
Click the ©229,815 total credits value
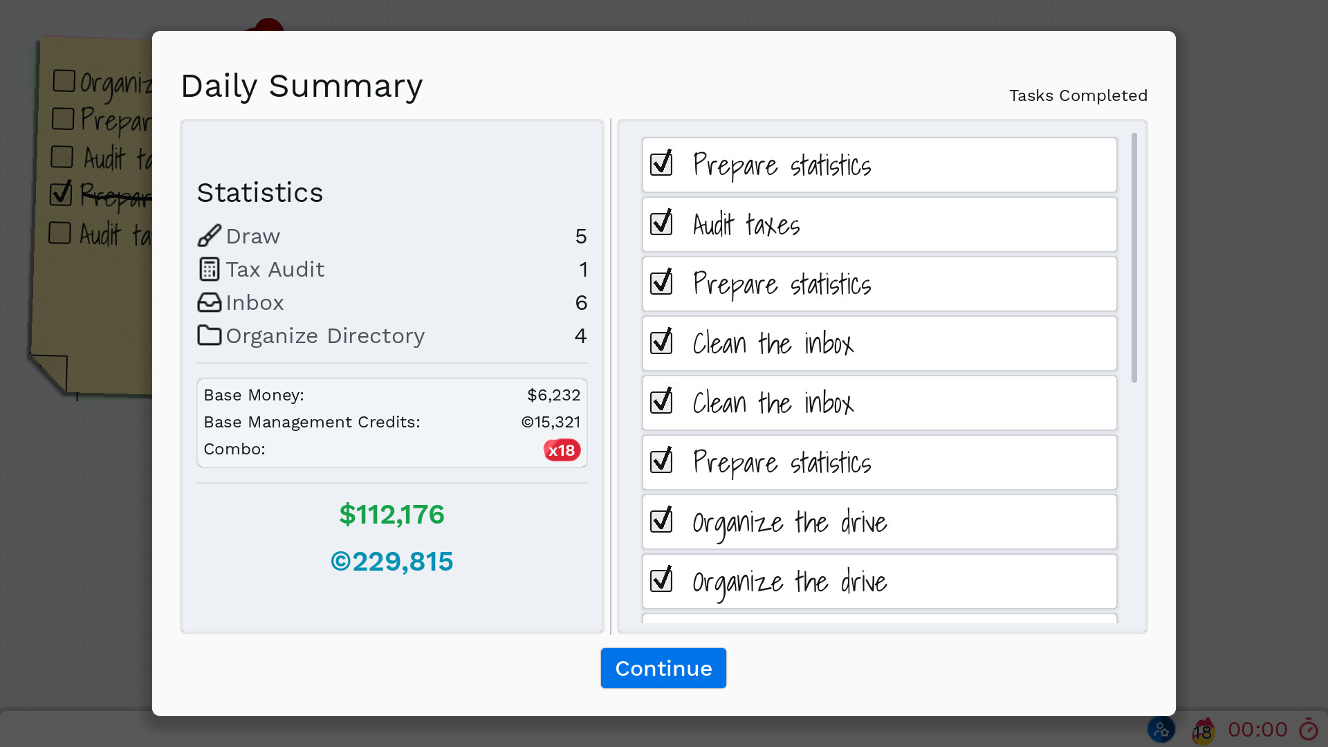click(391, 562)
